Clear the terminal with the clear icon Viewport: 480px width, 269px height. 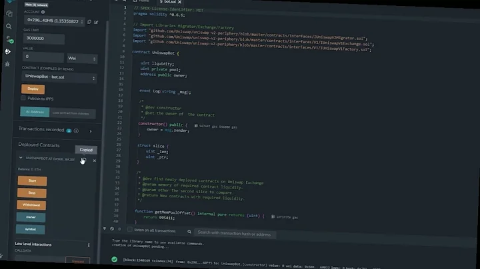pyautogui.click(x=112, y=228)
